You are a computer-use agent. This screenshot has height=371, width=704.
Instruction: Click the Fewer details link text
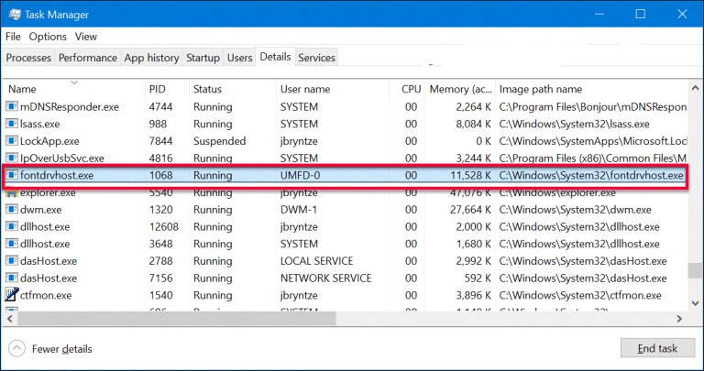point(62,349)
